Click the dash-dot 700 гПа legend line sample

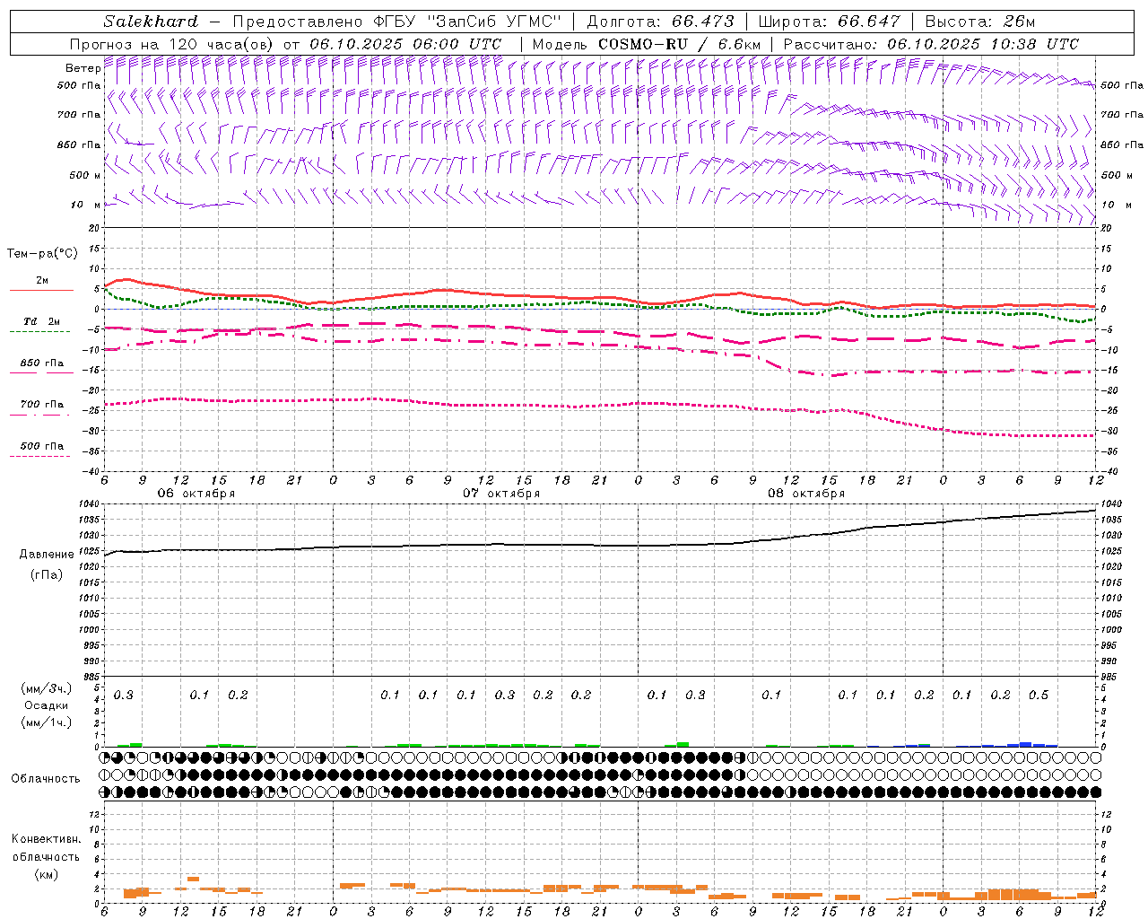39,415
